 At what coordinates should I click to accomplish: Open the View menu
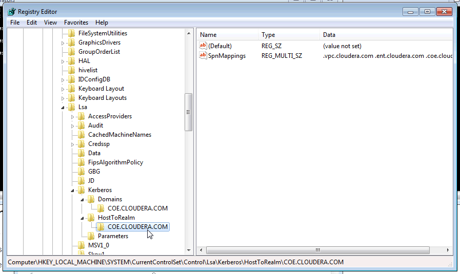[50, 23]
